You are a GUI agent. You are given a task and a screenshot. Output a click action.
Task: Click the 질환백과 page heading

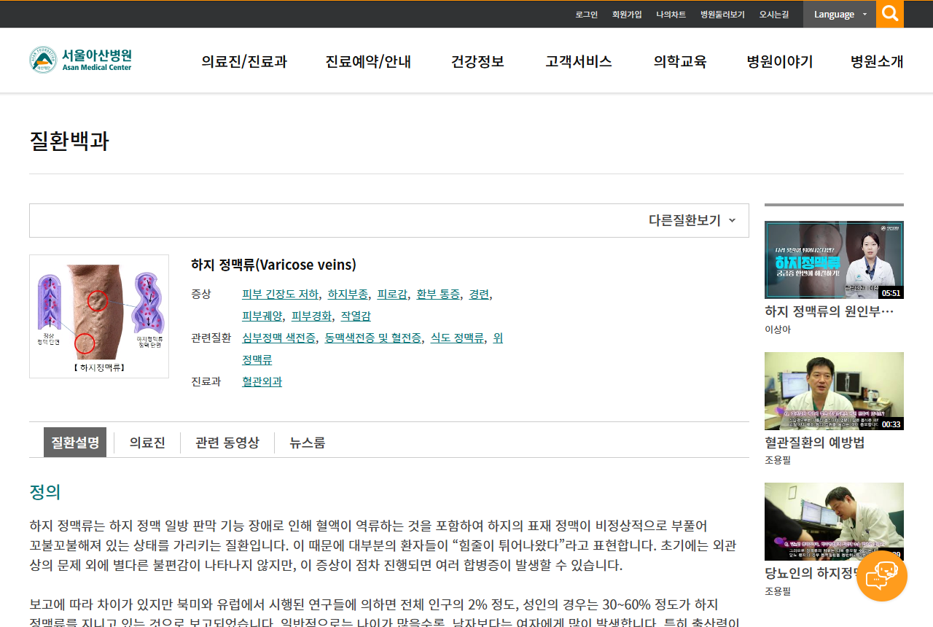point(69,141)
